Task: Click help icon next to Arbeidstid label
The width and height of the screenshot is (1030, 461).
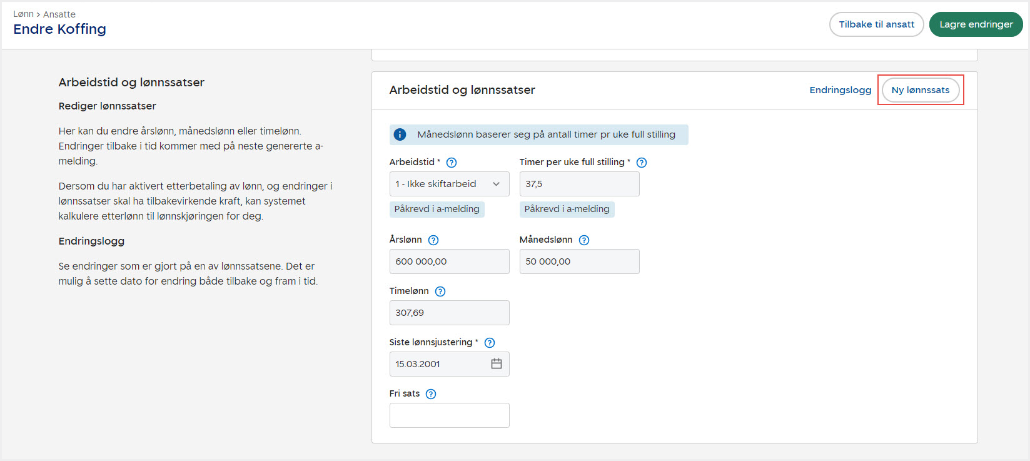Action: click(x=452, y=163)
